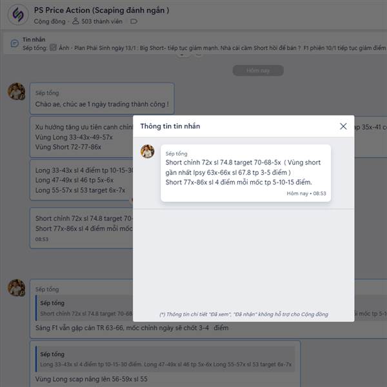This screenshot has width=387, height=387.
Task: Click the PS Price Action group title
Action: 101,10
